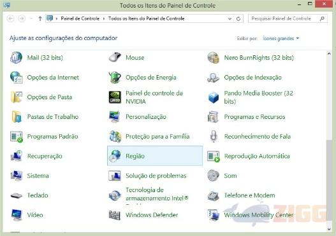Image resolution: width=336 pixels, height=236 pixels.
Task: Open Programas e Recursos link
Action: point(254,116)
